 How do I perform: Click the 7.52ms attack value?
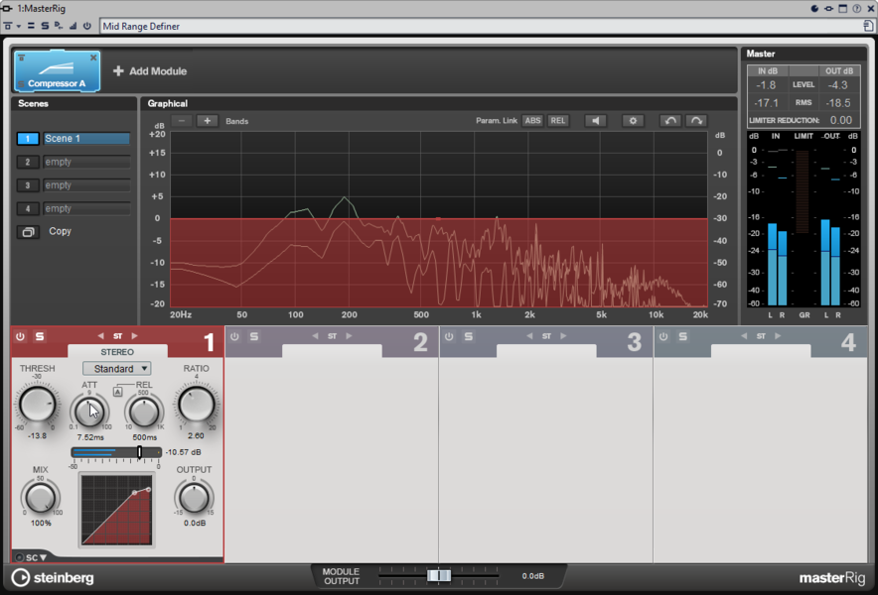pos(90,437)
